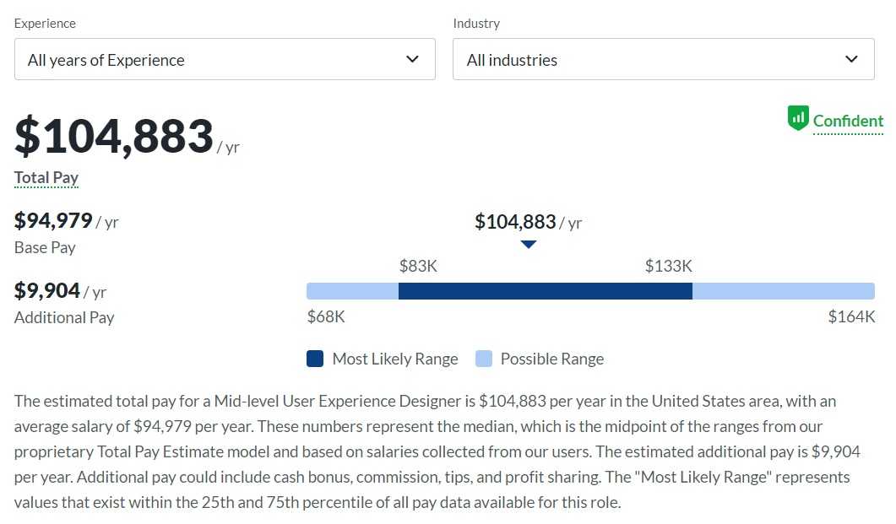Click the $68K minimum label
This screenshot has height=524, width=896.
pos(326,317)
